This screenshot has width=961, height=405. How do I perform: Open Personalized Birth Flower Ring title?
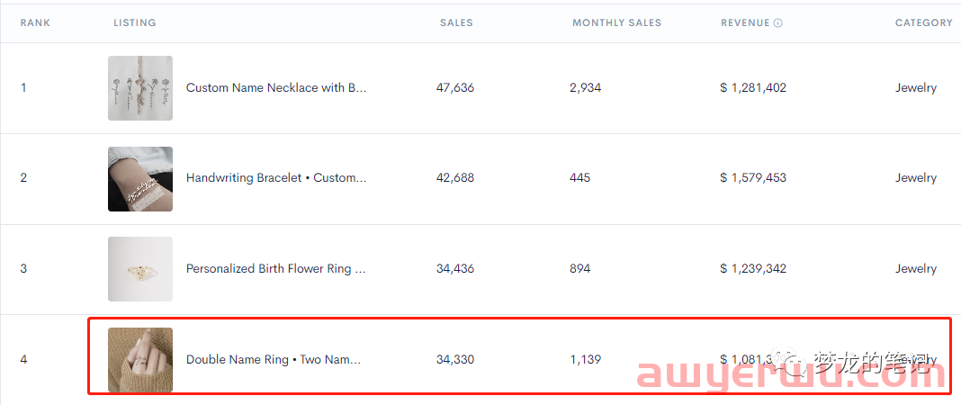[x=276, y=268]
